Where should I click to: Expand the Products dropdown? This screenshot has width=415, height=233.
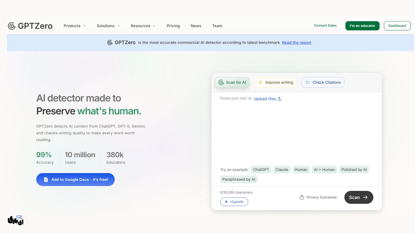coord(74,26)
